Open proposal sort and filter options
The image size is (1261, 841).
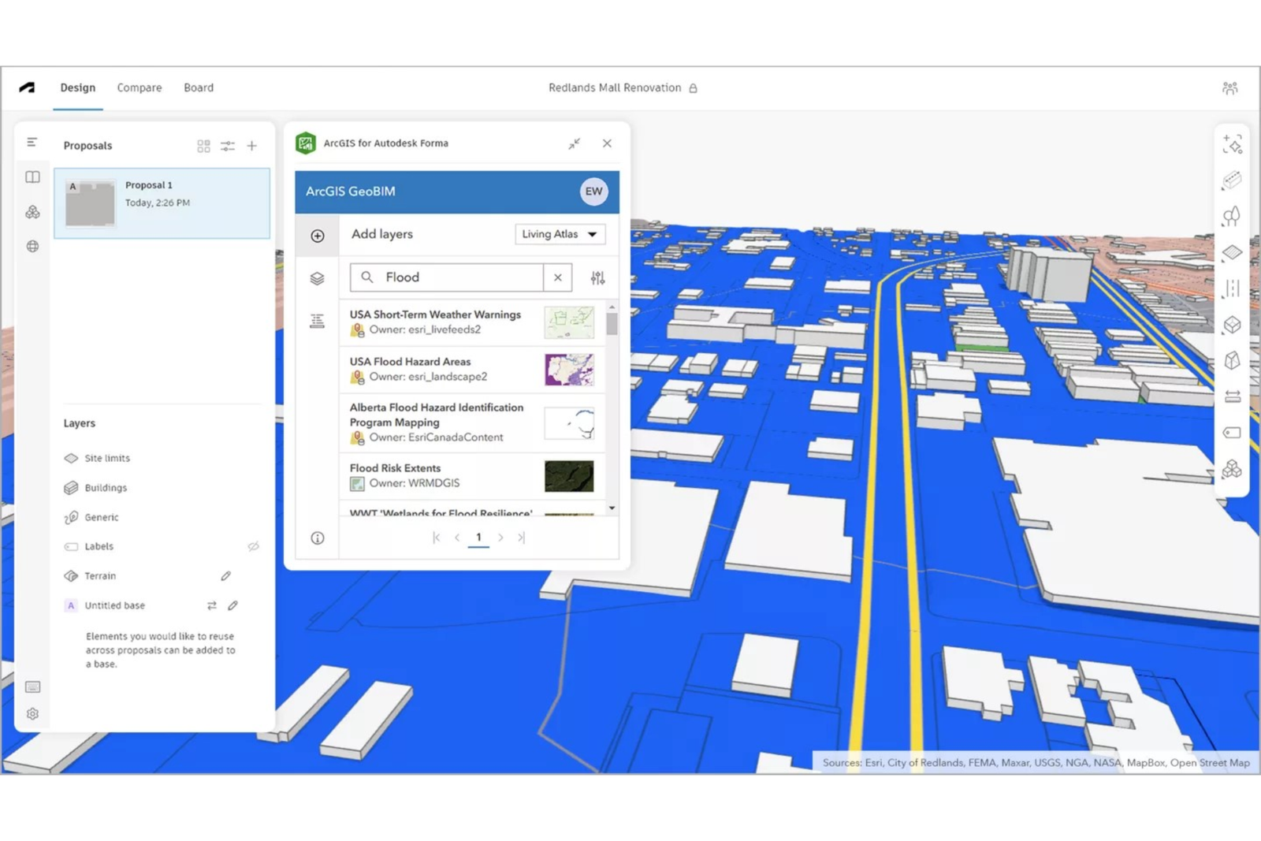click(x=228, y=146)
